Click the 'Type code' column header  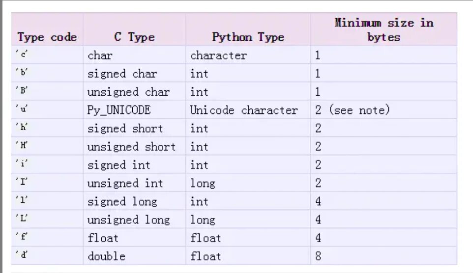tap(47, 29)
